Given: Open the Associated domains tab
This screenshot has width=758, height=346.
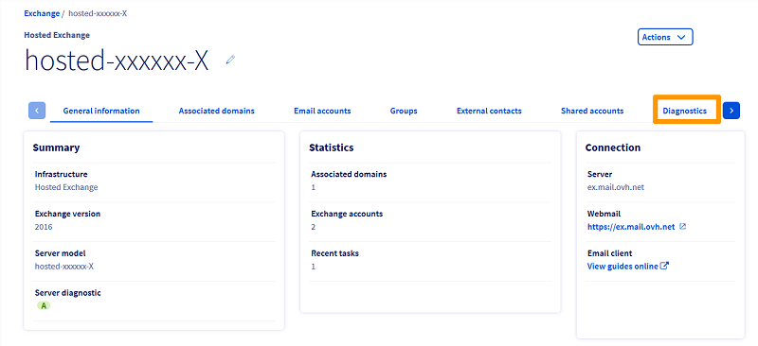Looking at the screenshot, I should [217, 111].
